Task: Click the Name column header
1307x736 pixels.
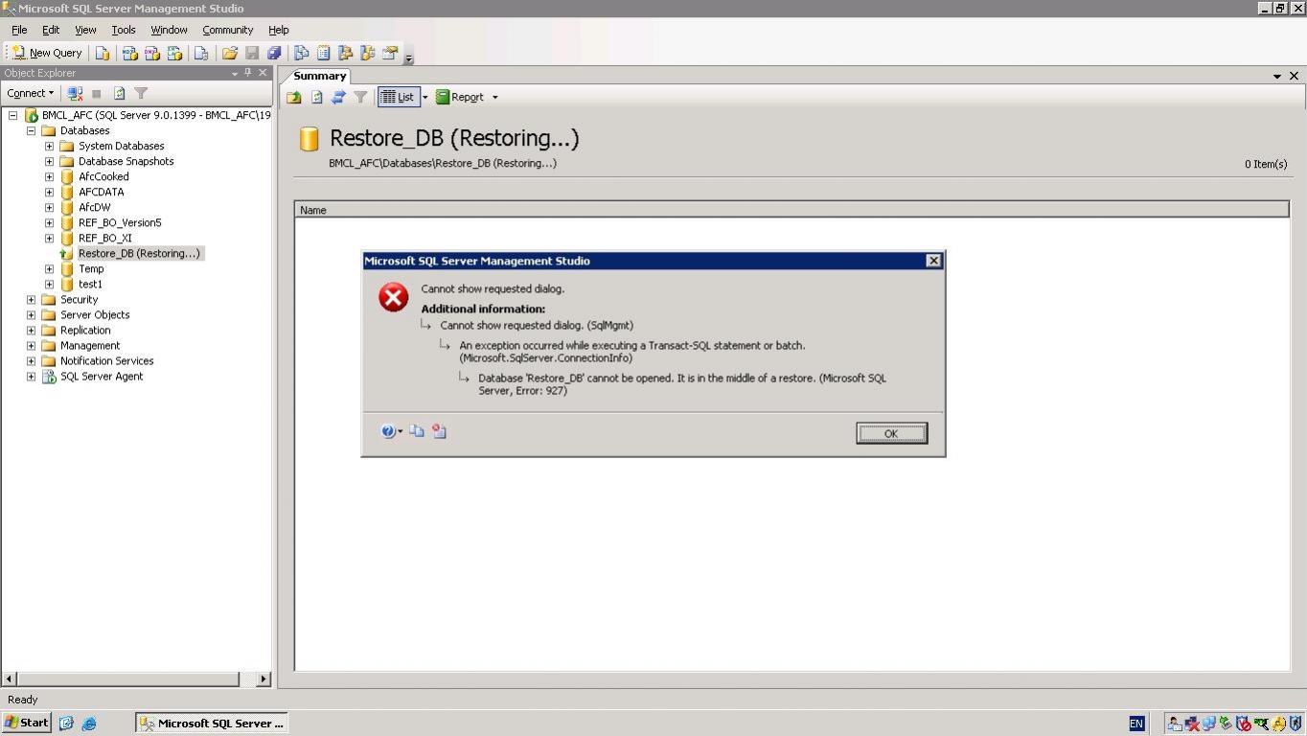Action: [791, 210]
